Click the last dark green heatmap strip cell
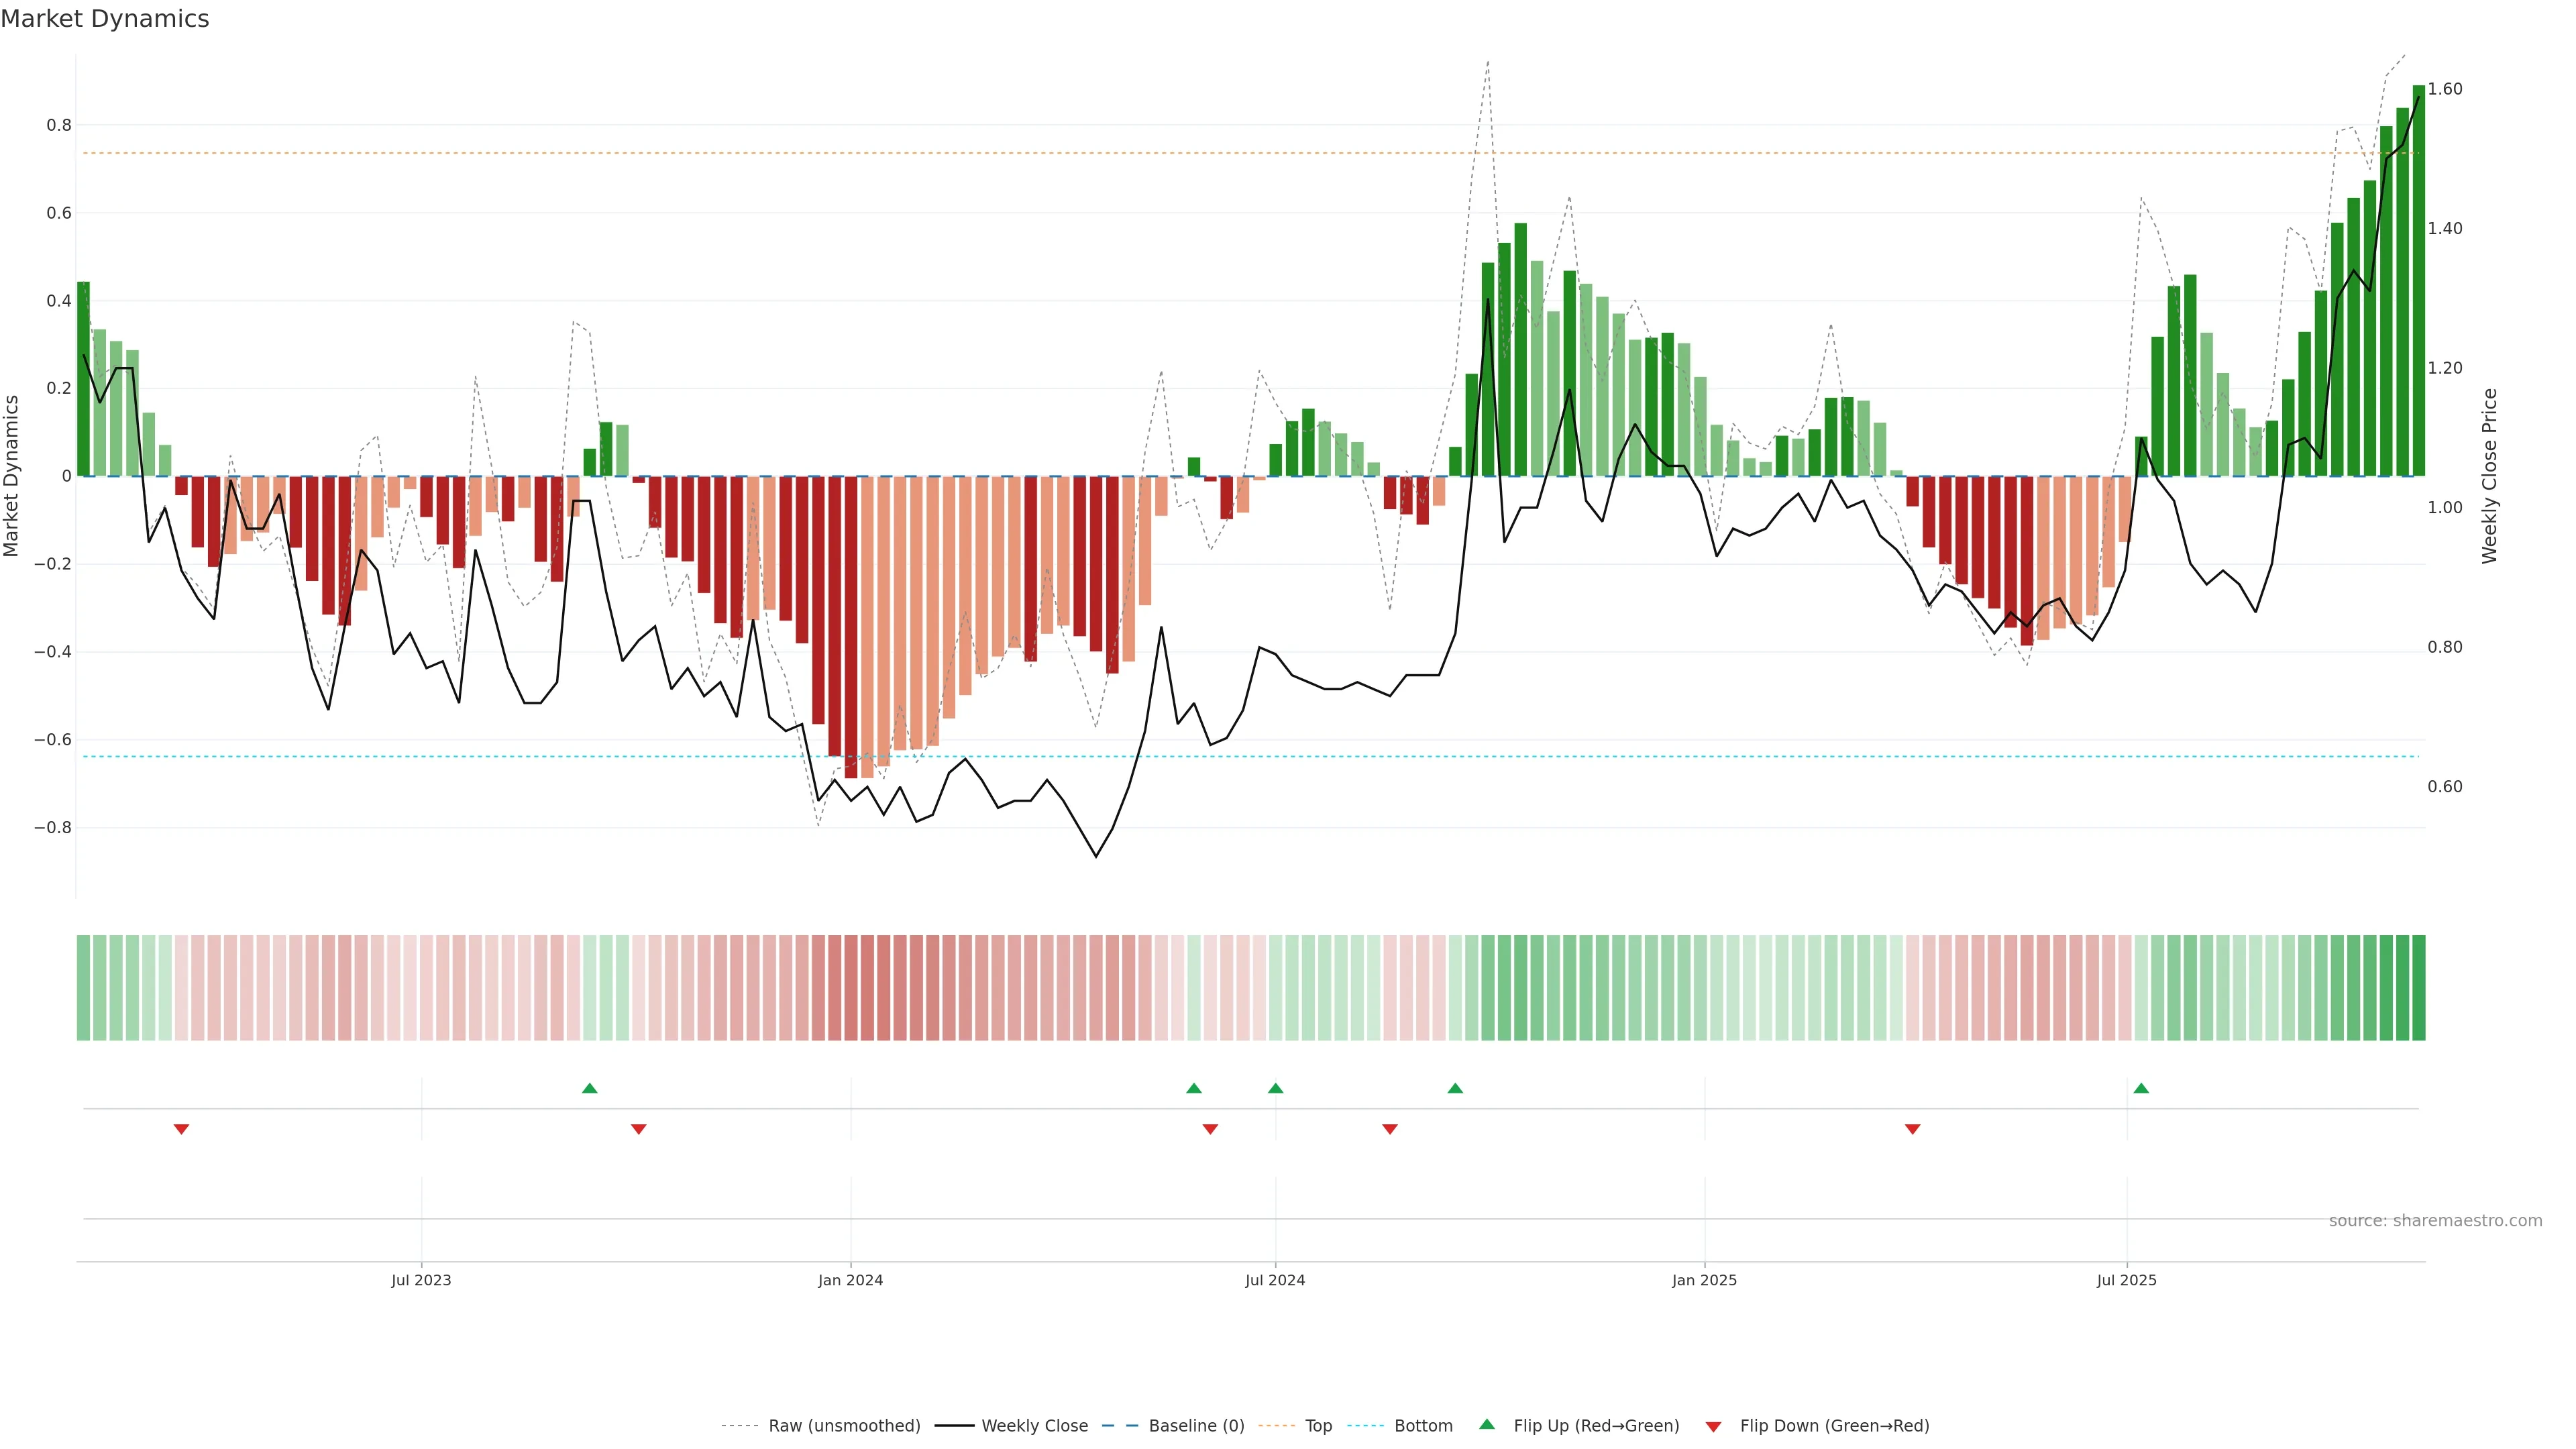Viewport: 2576px width, 1449px height. (2418, 988)
